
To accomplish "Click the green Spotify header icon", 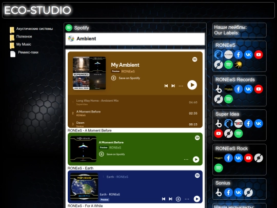I will click(69, 28).
